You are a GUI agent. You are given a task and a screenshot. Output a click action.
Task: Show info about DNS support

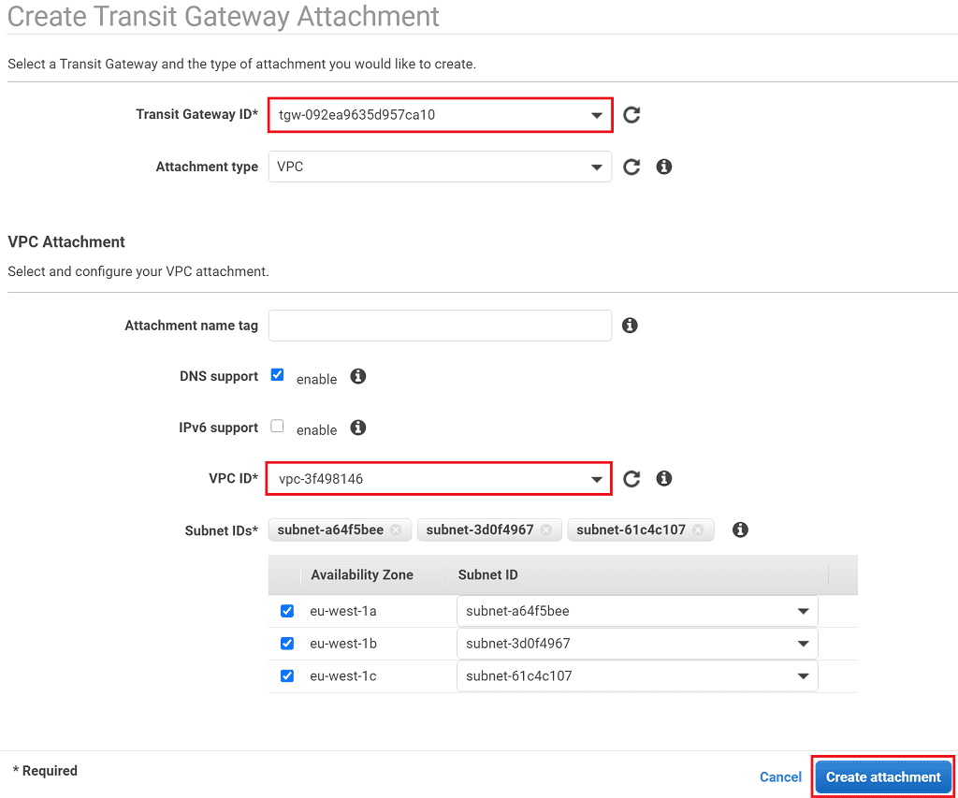357,376
